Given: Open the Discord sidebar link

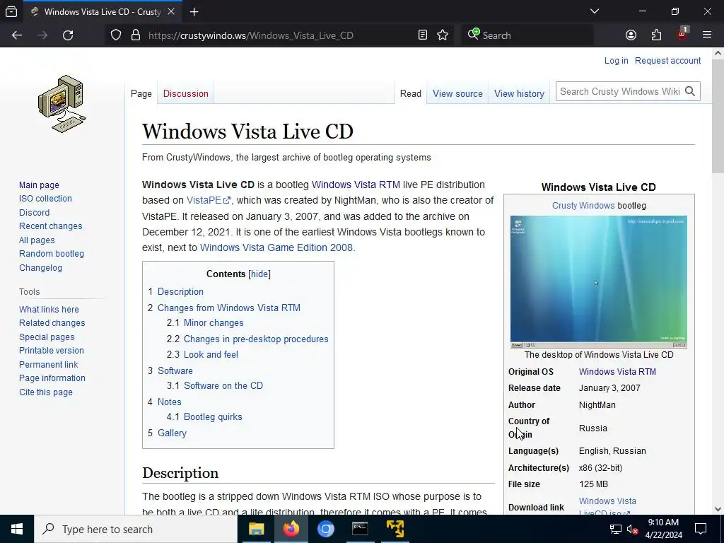Looking at the screenshot, I should (x=34, y=212).
